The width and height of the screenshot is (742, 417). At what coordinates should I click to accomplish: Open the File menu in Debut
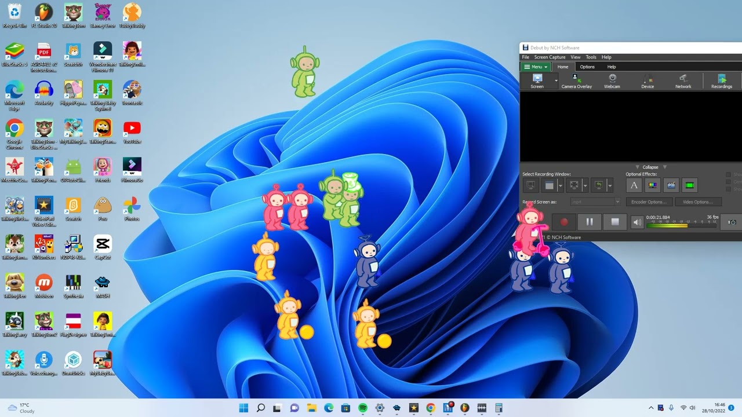click(525, 57)
